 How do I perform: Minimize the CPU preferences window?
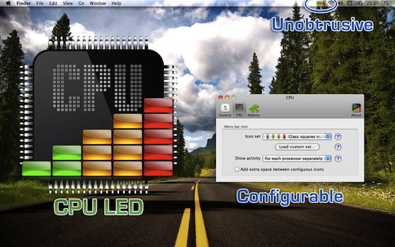[227, 97]
